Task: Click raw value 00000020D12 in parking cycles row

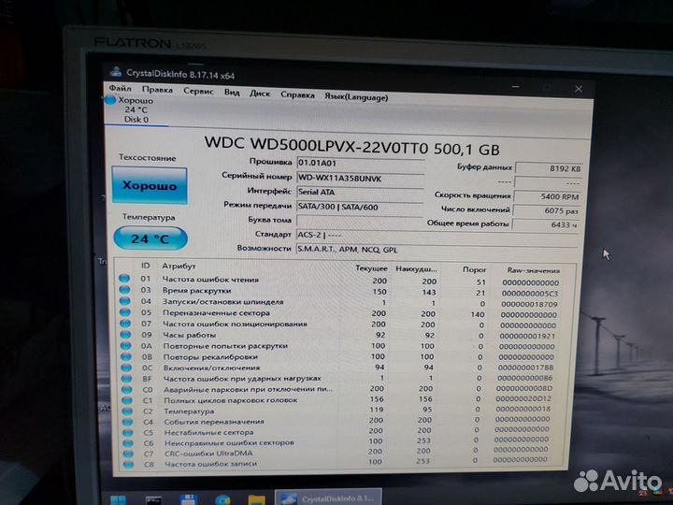Action: tap(523, 398)
